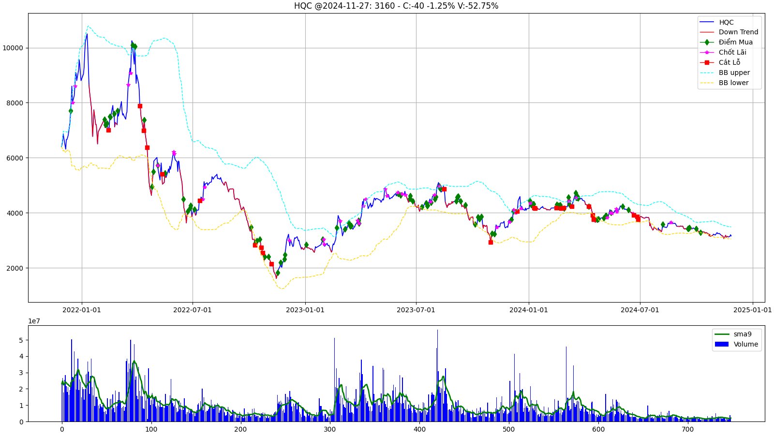The image size is (774, 435).
Task: Click the red Cắt Lỗ marker near 2900 in late 2023
Action: (x=491, y=242)
